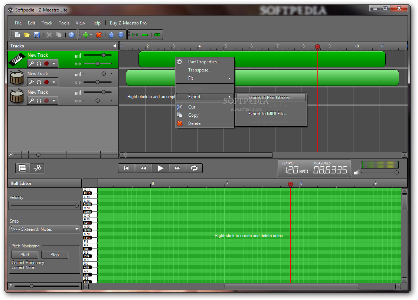Select the grid view mode button
The width and height of the screenshot is (418, 300).
23,168
